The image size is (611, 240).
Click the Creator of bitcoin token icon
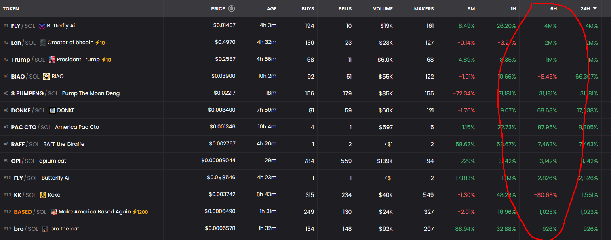[43, 43]
